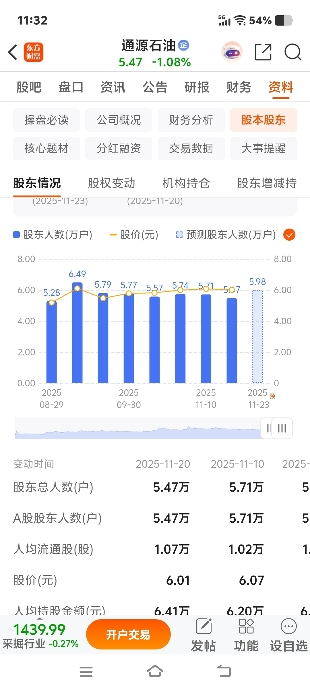Tap the 2025-11-20 column header
The image size is (310, 690).
coord(163,464)
